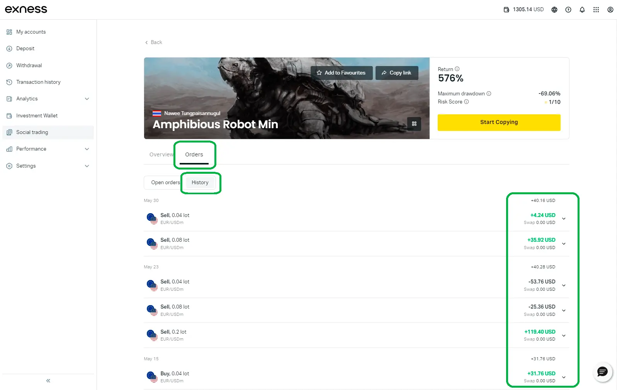617x390 pixels.
Task: Open the notifications bell
Action: coord(582,10)
